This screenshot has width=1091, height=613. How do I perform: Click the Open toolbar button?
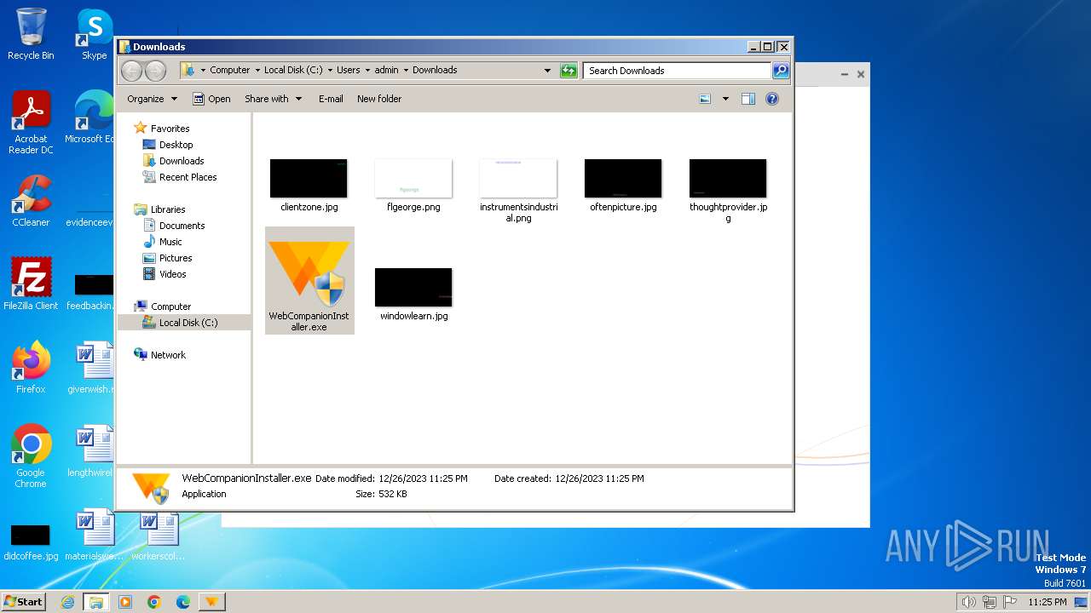pos(211,99)
